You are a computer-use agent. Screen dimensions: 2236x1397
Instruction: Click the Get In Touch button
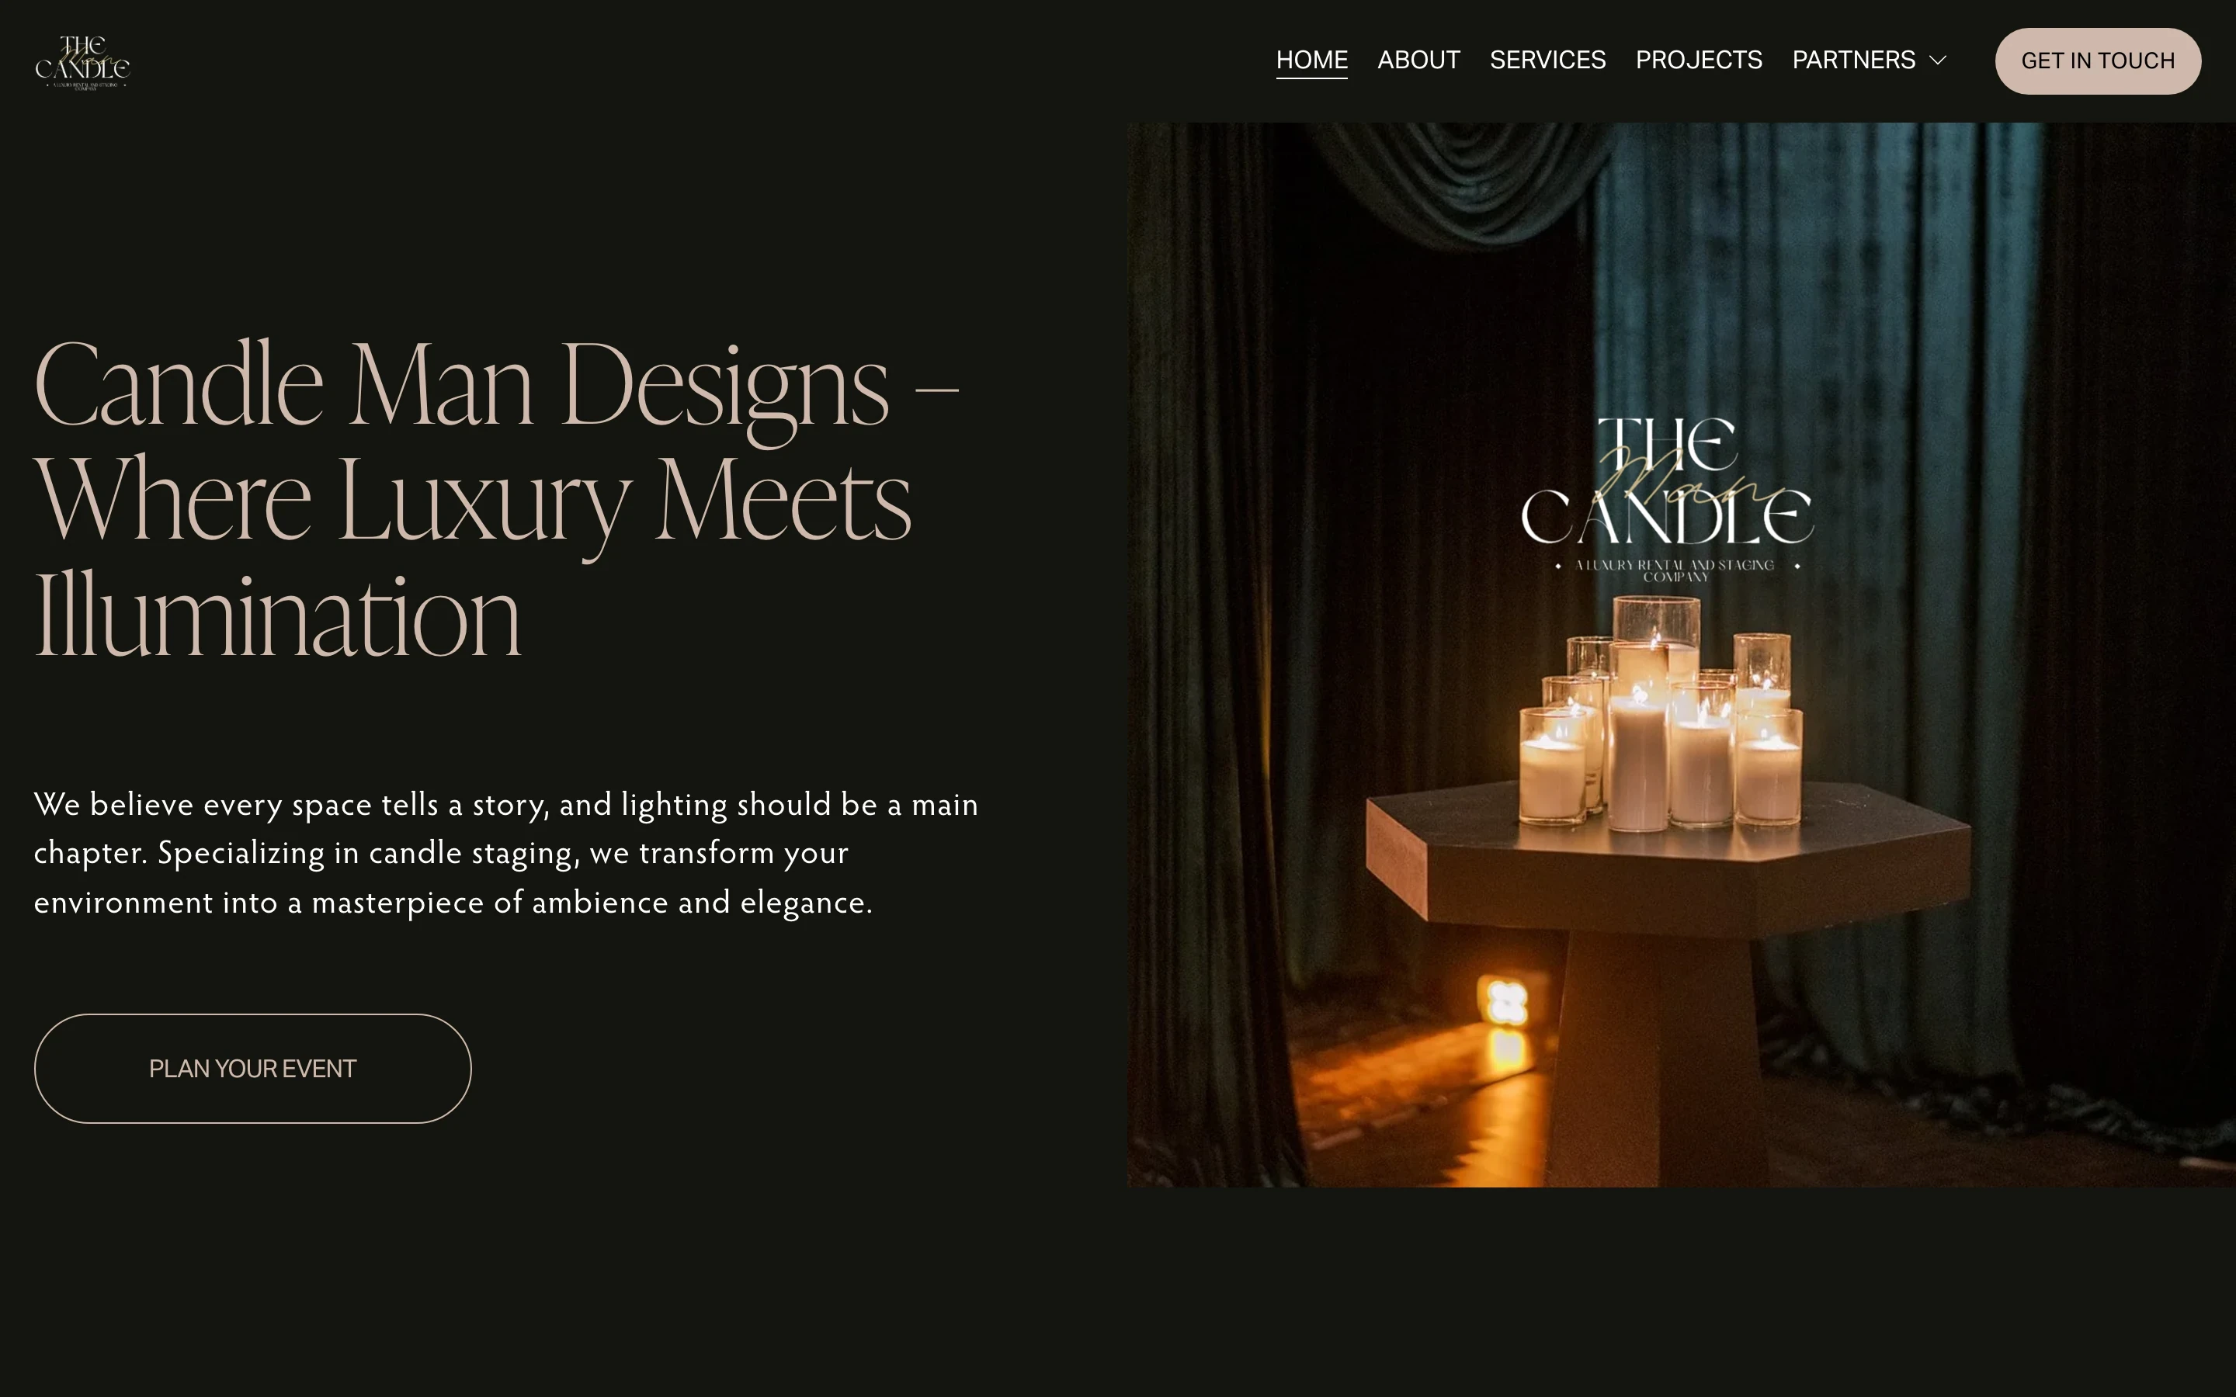[x=2097, y=61]
